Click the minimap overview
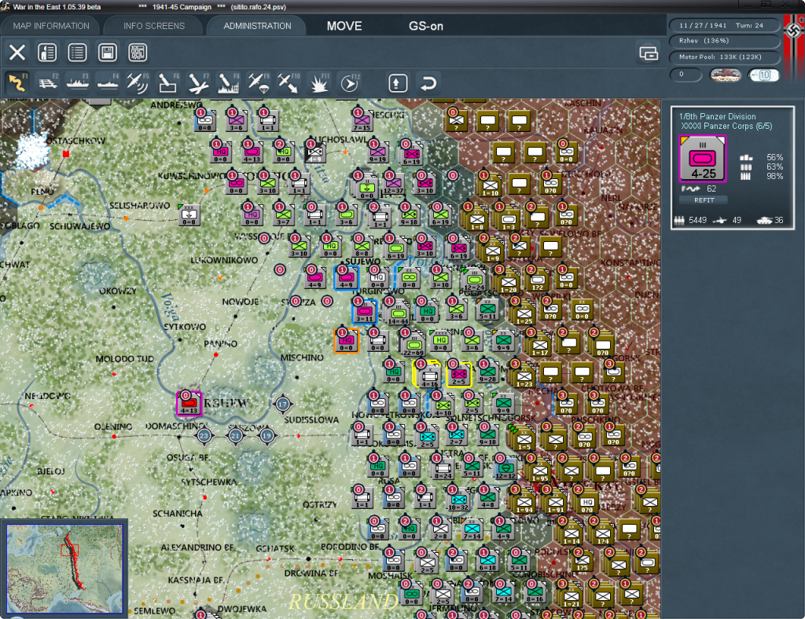This screenshot has height=619, width=805. coord(64,569)
